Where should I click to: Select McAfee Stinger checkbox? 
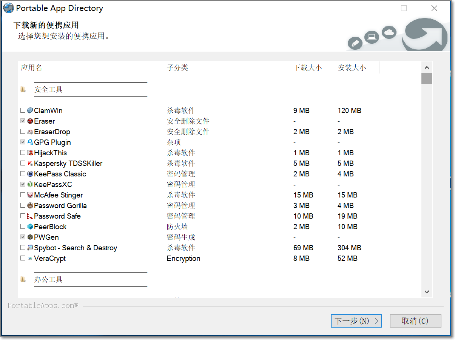(23, 195)
